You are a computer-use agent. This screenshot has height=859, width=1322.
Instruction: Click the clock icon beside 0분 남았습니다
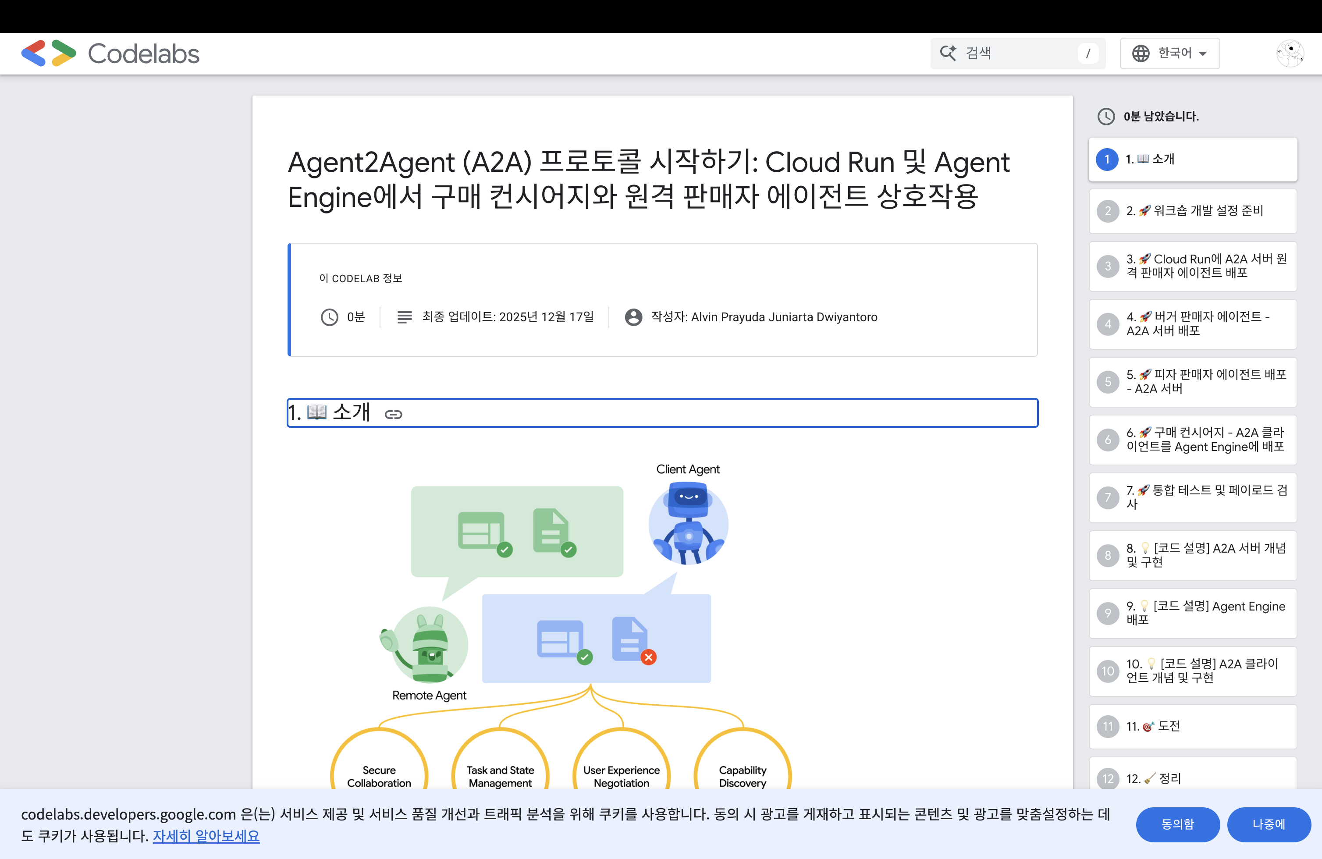coord(1106,116)
